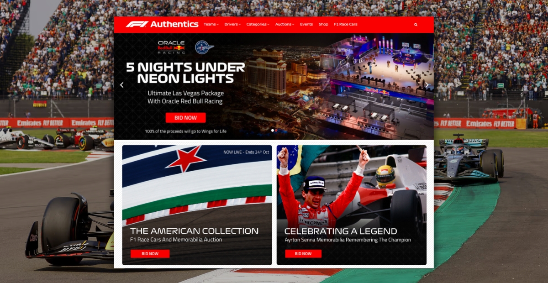Image resolution: width=548 pixels, height=283 pixels.
Task: Open the search magnifier icon
Action: tap(416, 25)
